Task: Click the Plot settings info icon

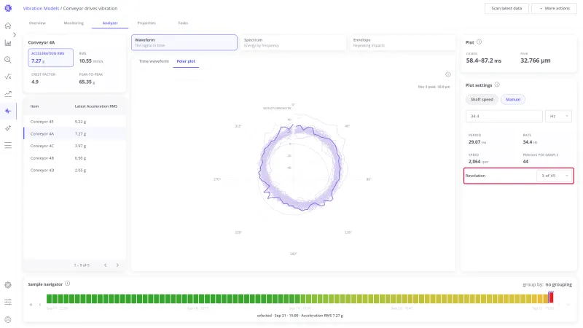Action: [497, 85]
